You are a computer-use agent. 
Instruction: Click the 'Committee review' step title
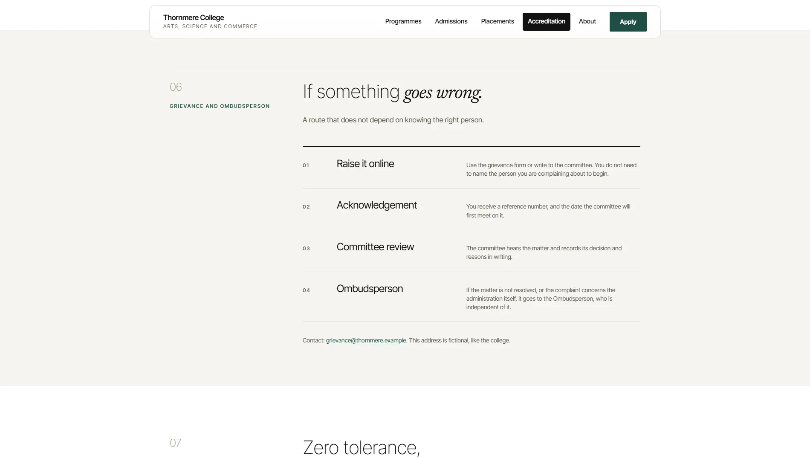tap(375, 247)
